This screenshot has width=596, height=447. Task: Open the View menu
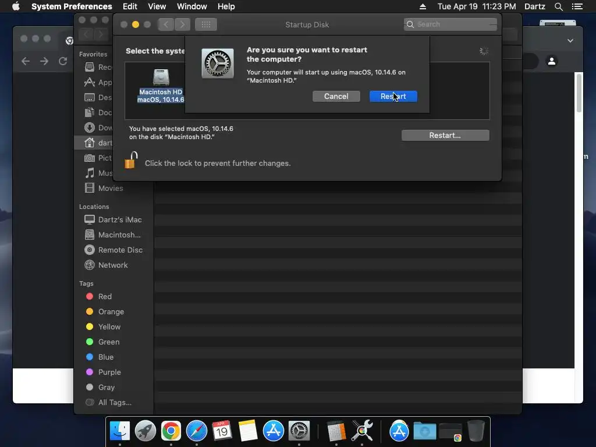point(157,6)
